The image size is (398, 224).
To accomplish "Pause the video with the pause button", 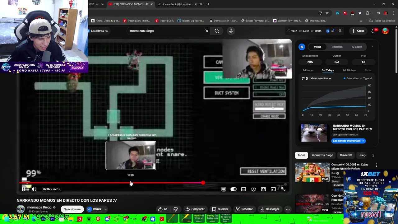I will pyautogui.click(x=23, y=189).
